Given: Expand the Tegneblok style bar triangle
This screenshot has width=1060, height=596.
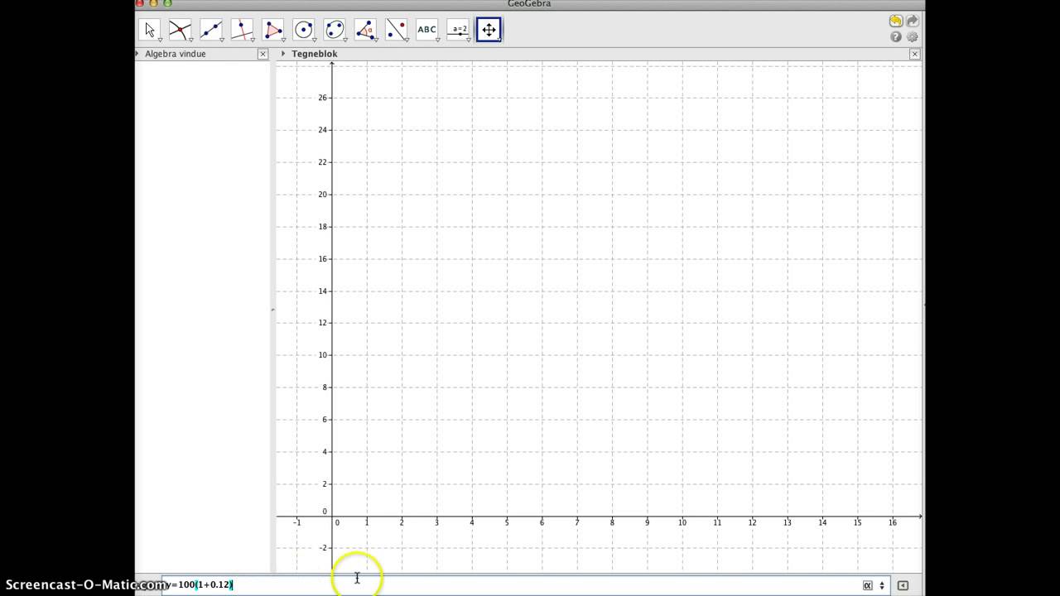Looking at the screenshot, I should (x=283, y=54).
